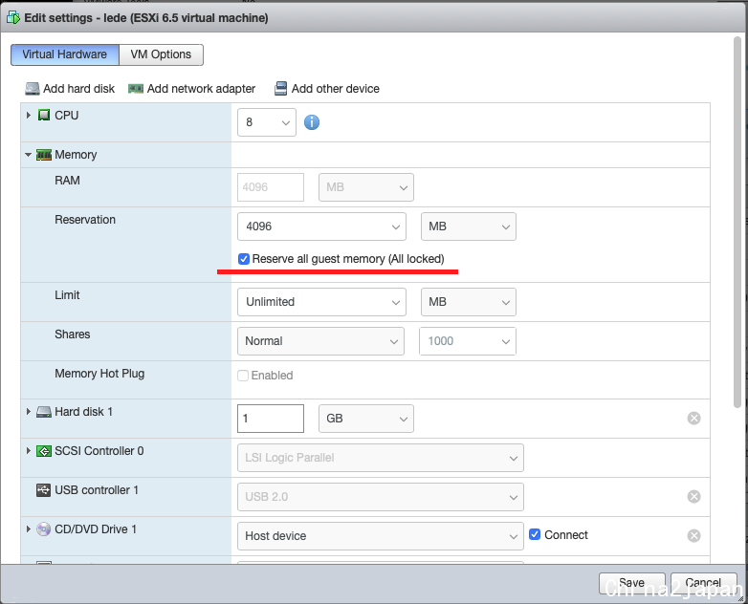This screenshot has height=604, width=748.
Task: Click the RAM label
Action: click(67, 181)
